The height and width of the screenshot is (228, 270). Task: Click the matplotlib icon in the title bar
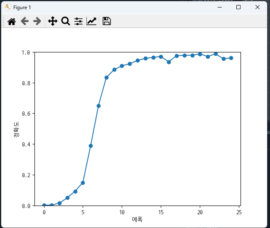pos(8,7)
